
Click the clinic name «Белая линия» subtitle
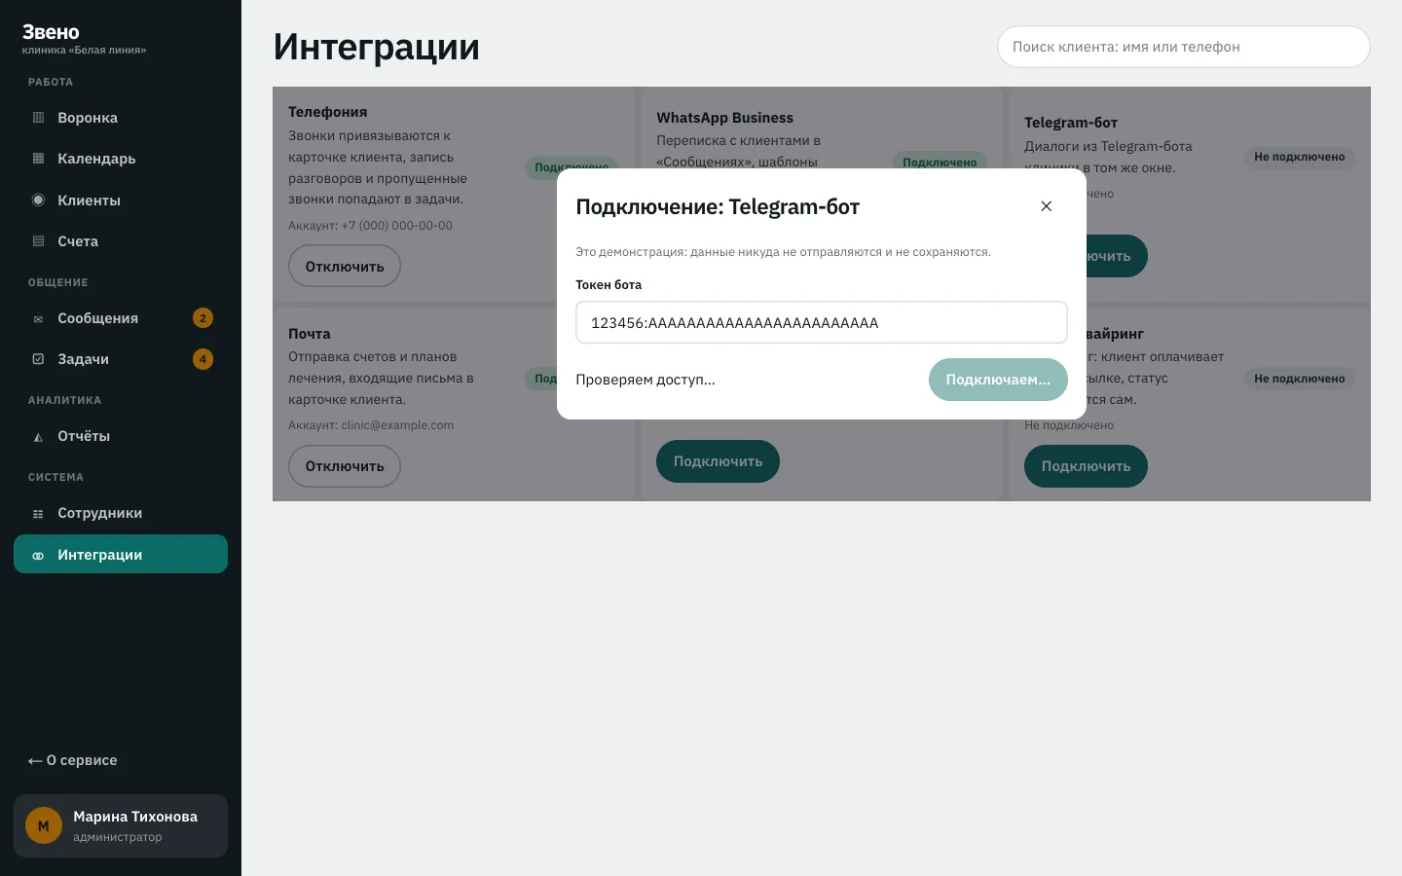[x=84, y=50]
